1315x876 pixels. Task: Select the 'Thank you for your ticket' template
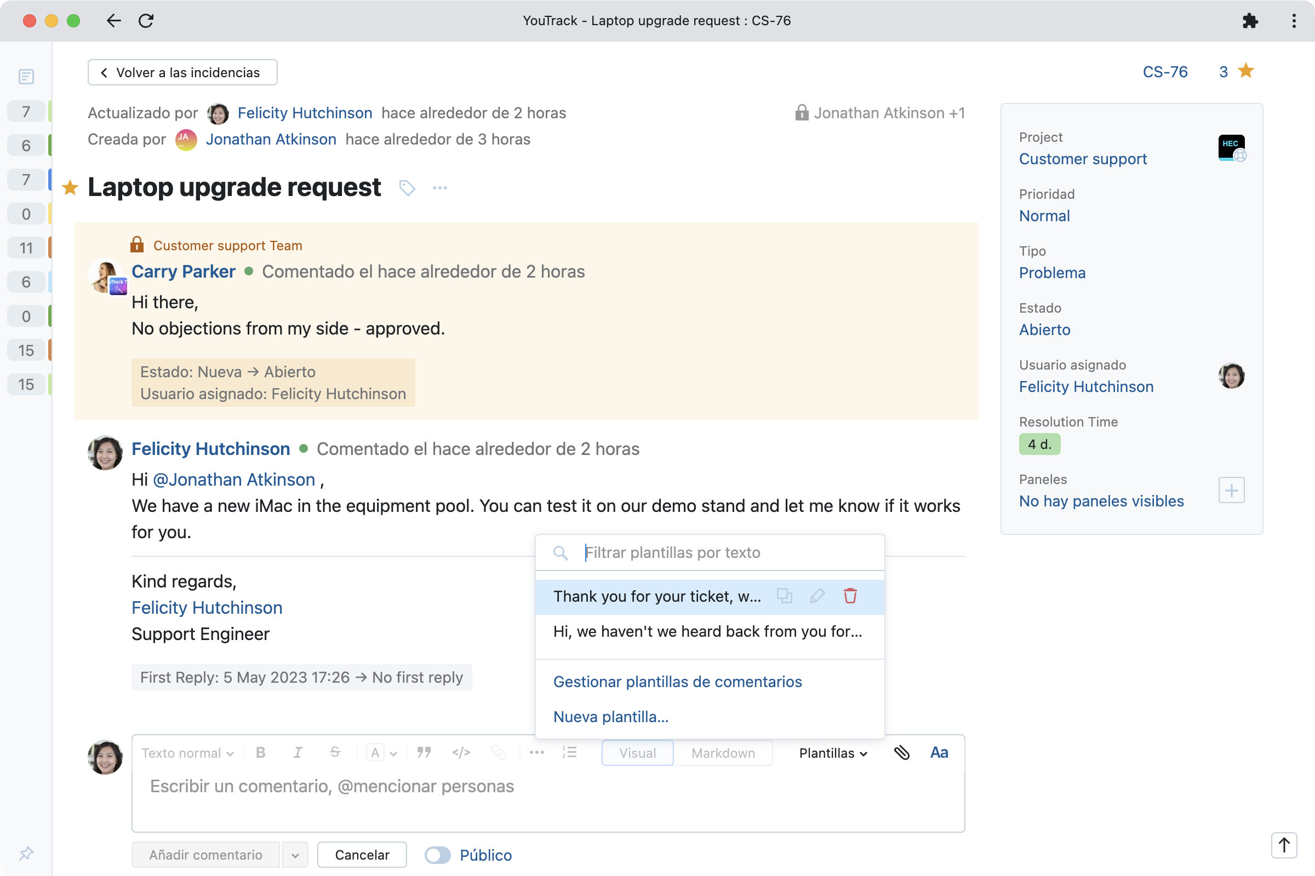click(710, 597)
